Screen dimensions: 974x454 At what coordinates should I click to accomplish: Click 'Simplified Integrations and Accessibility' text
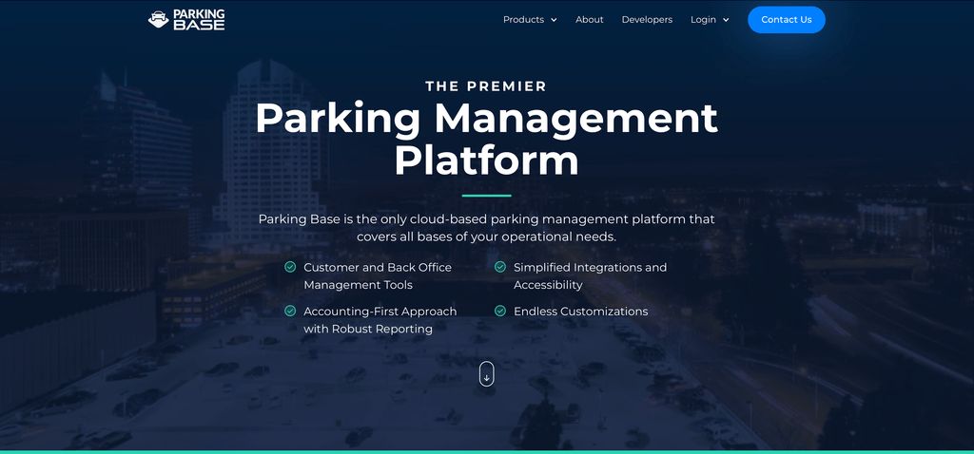coord(590,276)
